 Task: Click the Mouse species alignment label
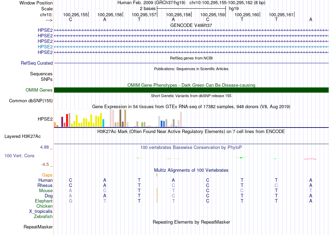[46, 191]
